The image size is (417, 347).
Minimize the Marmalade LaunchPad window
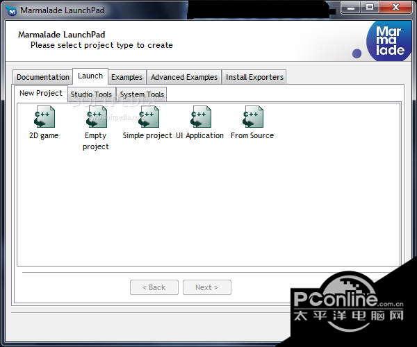(351, 7)
